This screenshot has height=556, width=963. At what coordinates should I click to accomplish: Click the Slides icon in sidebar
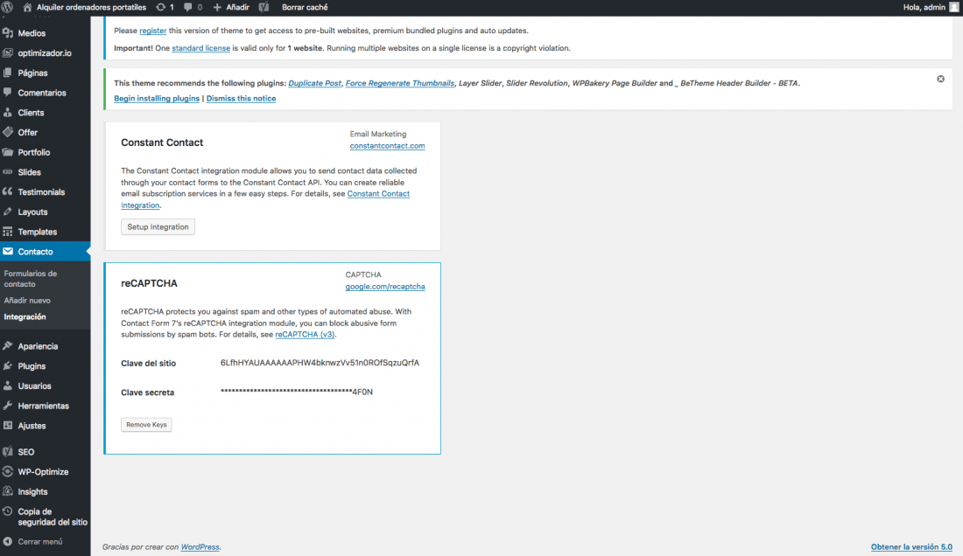(8, 171)
